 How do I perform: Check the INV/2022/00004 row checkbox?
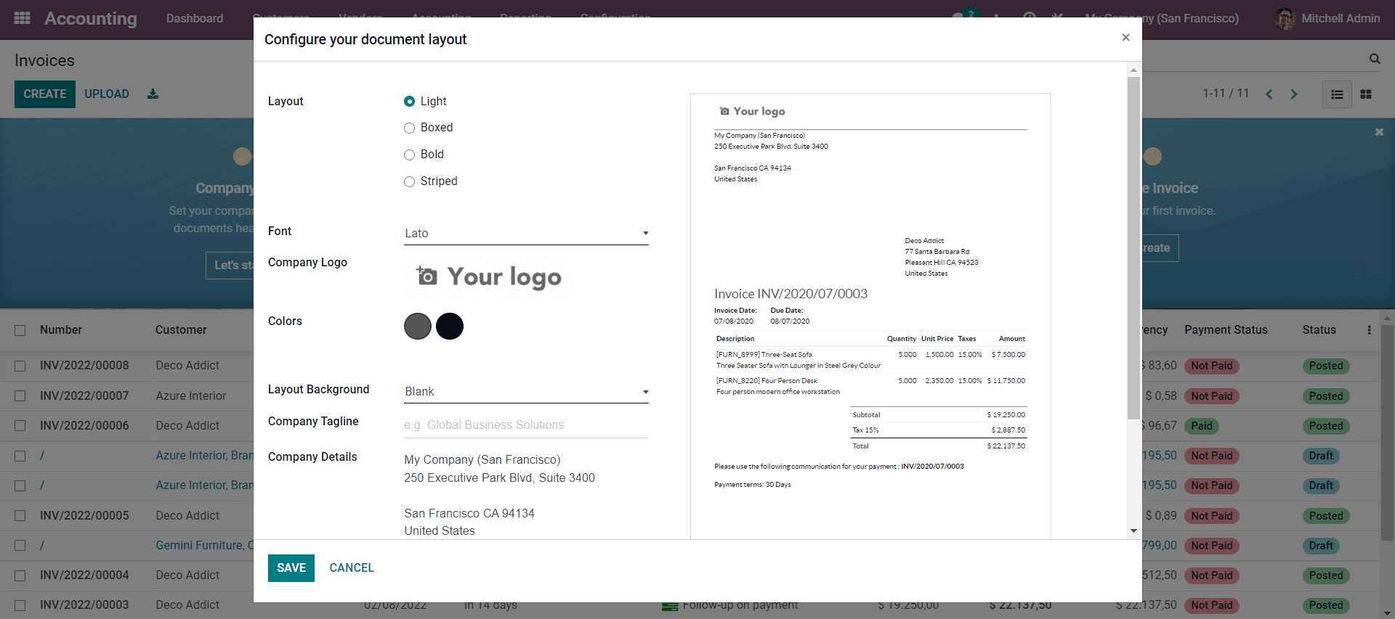[x=20, y=575]
